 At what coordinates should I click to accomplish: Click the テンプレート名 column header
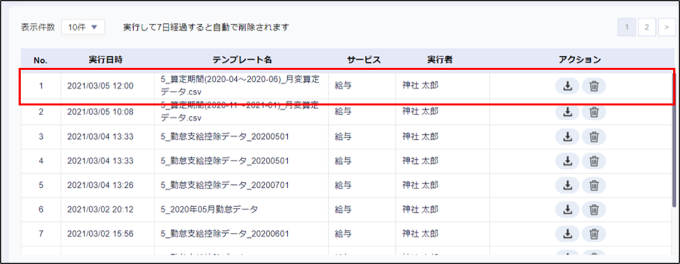coord(242,60)
